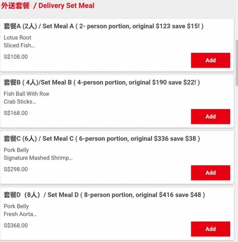Click the Delivery Set Meal section heading
Screen dimensions: 238x242
point(48,6)
